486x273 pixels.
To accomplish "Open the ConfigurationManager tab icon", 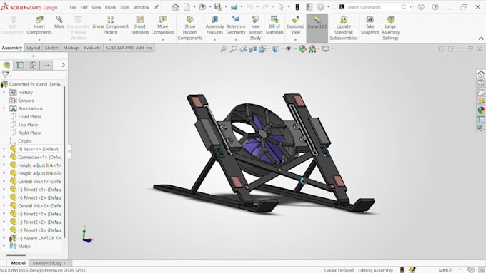I will pyautogui.click(x=33, y=65).
